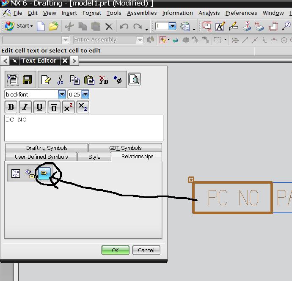Open a file using folder icon
Image resolution: width=292 pixels, height=281 pixels.
click(x=54, y=26)
